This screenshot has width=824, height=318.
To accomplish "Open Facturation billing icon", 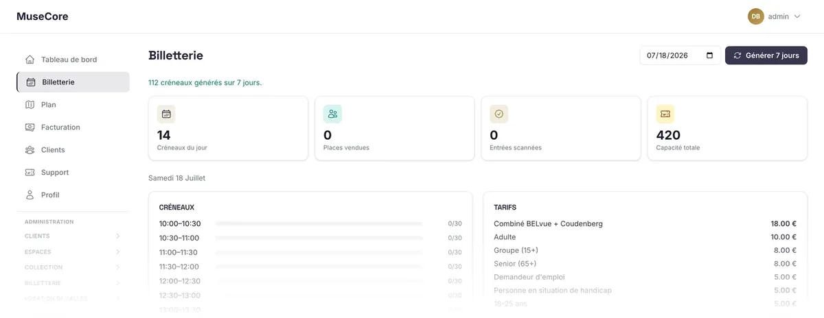I will (30, 127).
